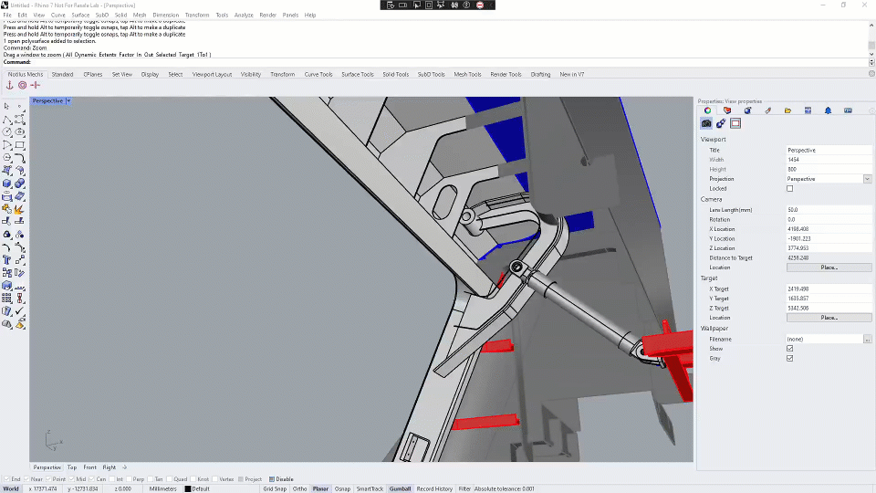Toggle the Locked viewport checkbox
The height and width of the screenshot is (493, 876).
tap(790, 188)
